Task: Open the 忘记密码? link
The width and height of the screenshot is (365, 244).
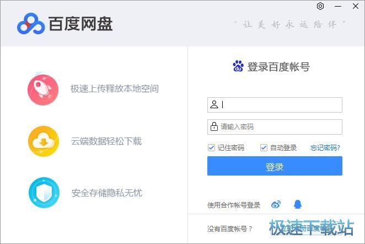Action: pyautogui.click(x=325, y=147)
